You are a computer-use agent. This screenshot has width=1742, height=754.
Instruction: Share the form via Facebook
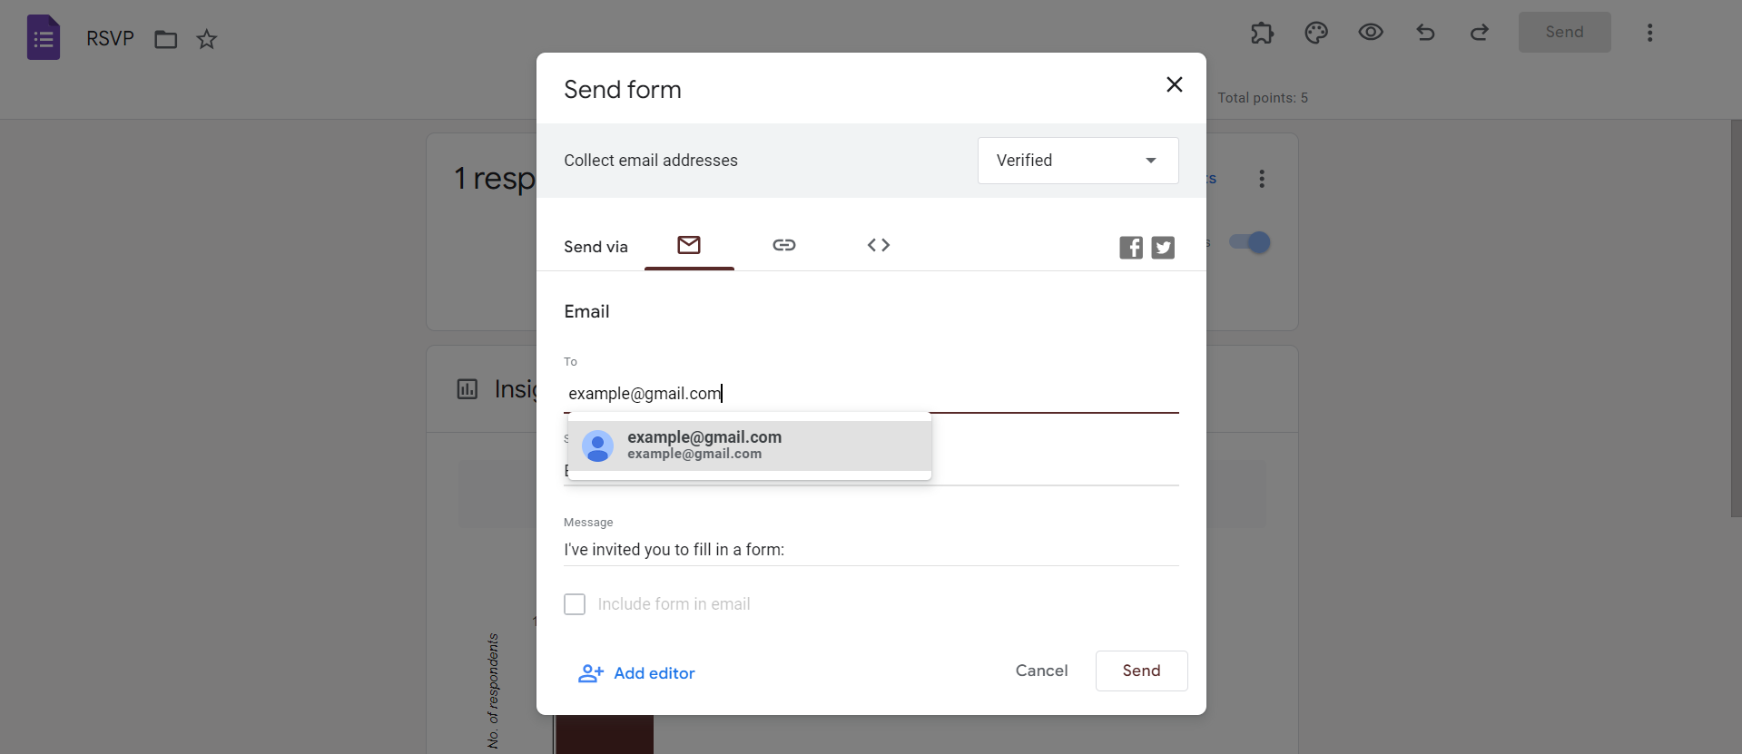click(1131, 248)
